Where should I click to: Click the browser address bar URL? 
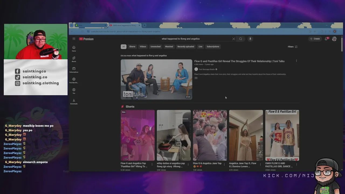click(x=126, y=32)
